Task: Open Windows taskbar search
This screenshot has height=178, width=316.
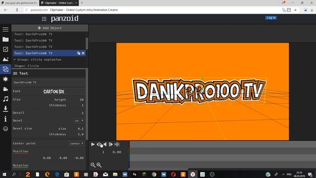Action: click(14, 174)
